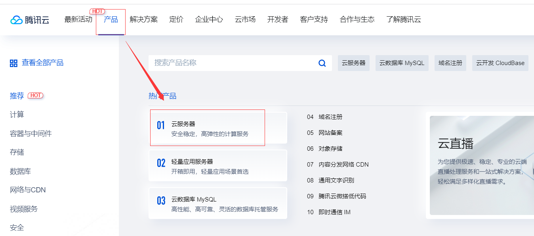Open 内容分发网络 CDN link
This screenshot has height=236, width=534.
343,165
